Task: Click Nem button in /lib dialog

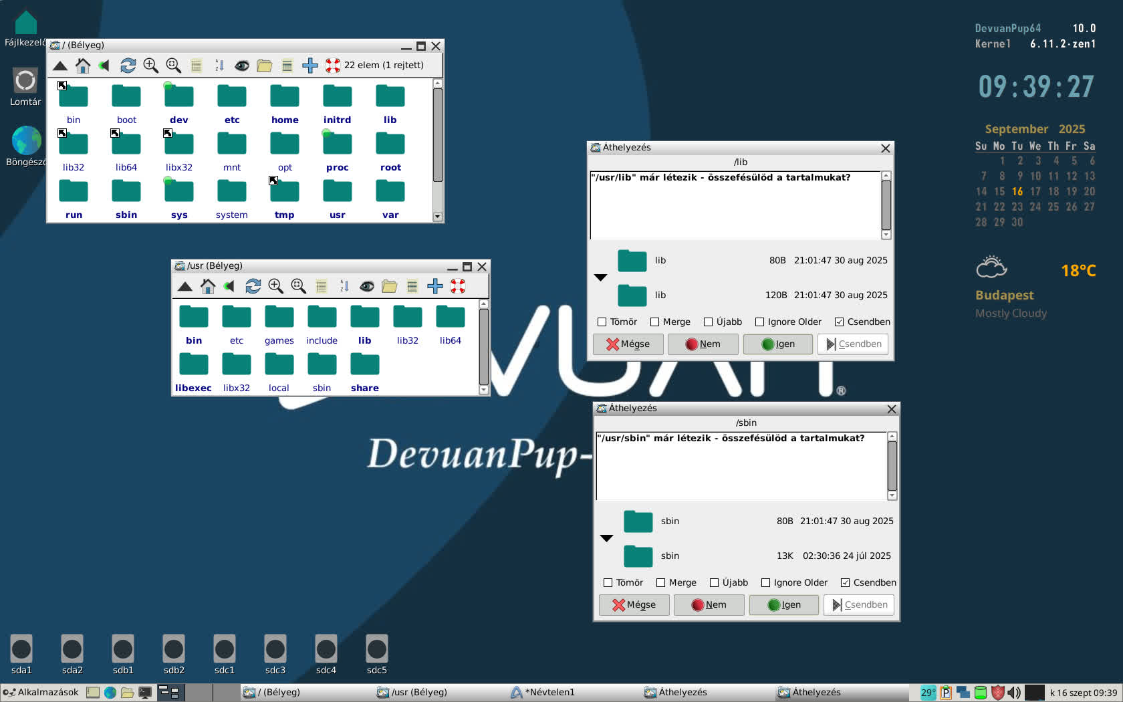Action: [703, 344]
